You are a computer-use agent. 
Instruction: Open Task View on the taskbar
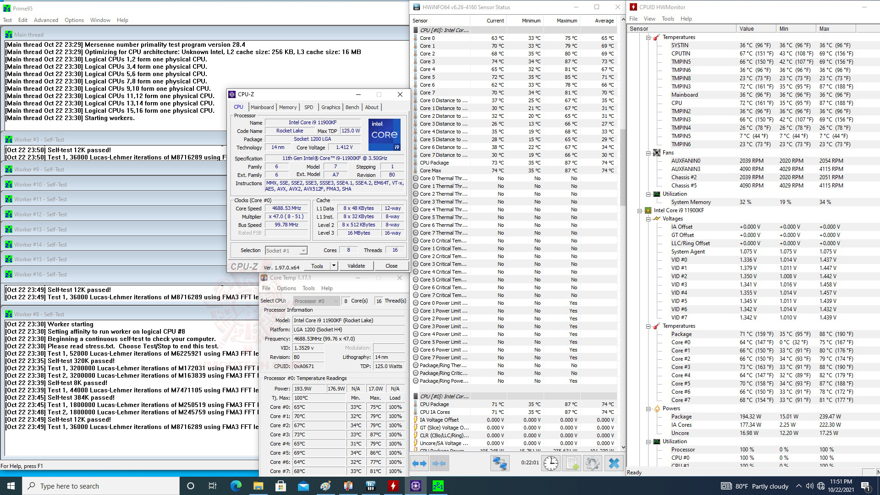coord(212,486)
